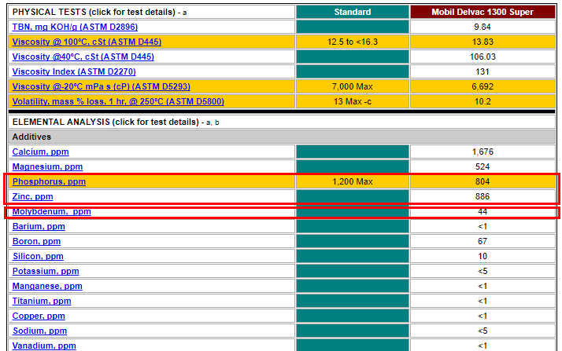The image size is (562, 351).
Task: Open the Molybdenum, ppm link
Action: click(x=52, y=211)
